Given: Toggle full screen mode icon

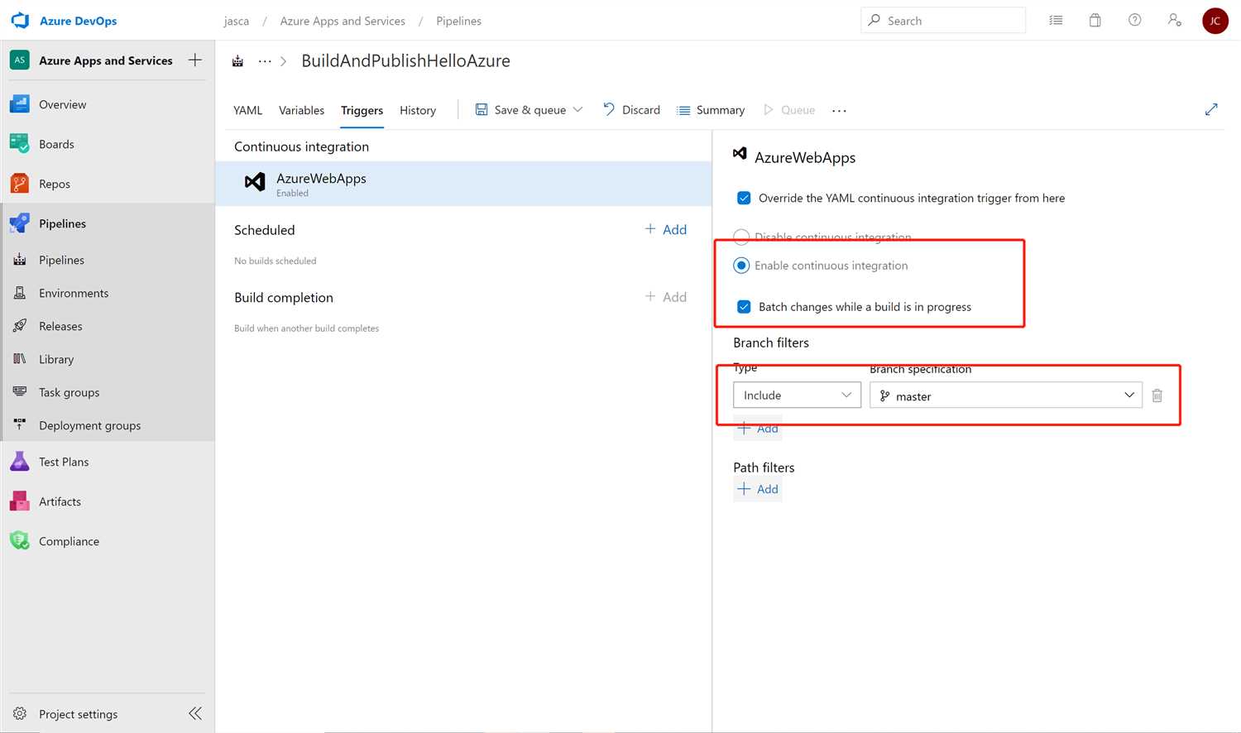Looking at the screenshot, I should (1211, 109).
